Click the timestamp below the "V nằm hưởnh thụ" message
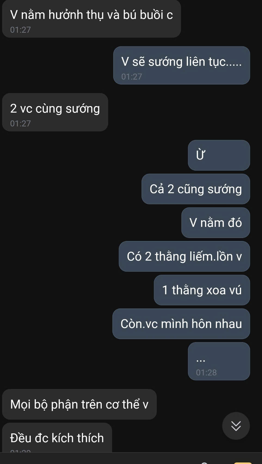Image resolution: width=262 pixels, height=464 pixels. click(20, 30)
